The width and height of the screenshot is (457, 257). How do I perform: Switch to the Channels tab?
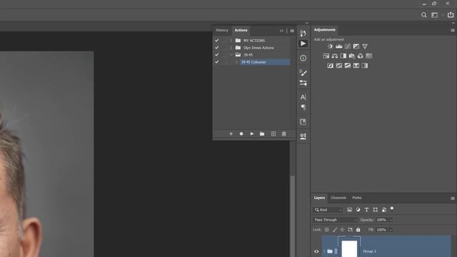(338, 198)
